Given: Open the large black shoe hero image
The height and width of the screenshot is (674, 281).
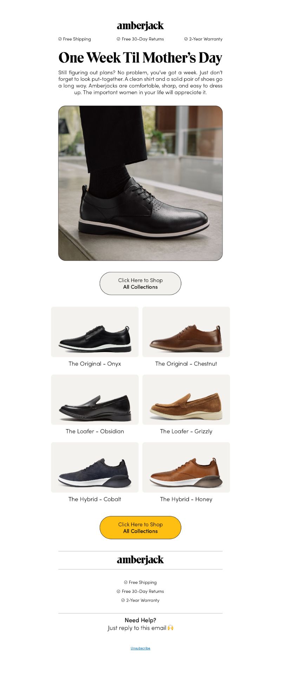Looking at the screenshot, I should pyautogui.click(x=140, y=183).
